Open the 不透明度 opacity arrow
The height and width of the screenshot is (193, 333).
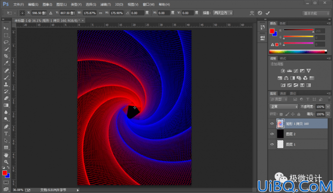click(328, 106)
